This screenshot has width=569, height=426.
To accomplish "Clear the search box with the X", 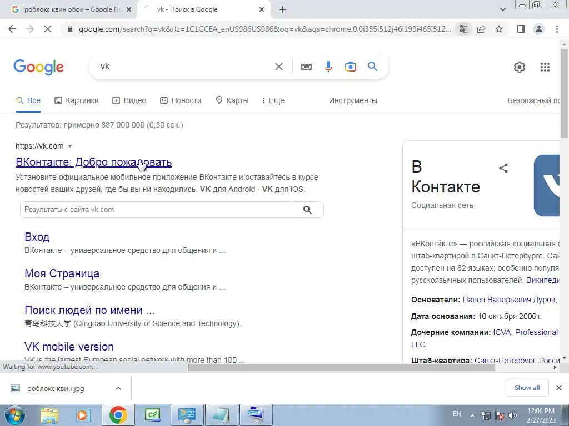I will [279, 67].
